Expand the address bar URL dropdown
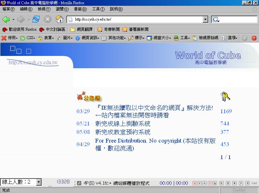 coord(205,19)
